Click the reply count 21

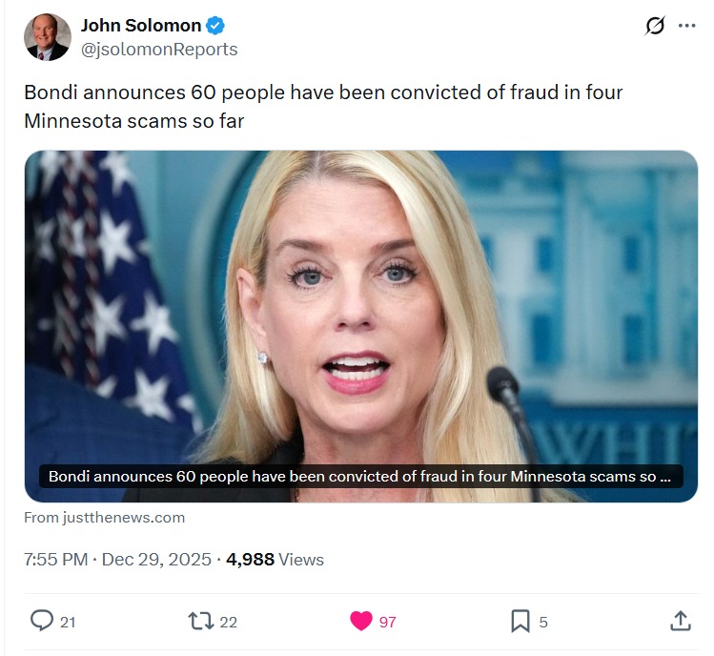[68, 623]
